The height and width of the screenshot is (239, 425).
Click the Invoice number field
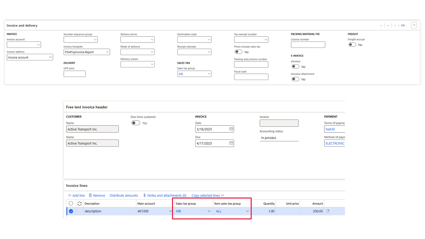pyautogui.click(x=279, y=123)
